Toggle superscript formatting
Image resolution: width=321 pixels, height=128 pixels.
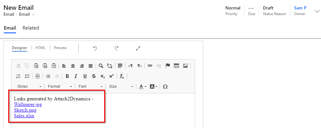point(111,76)
